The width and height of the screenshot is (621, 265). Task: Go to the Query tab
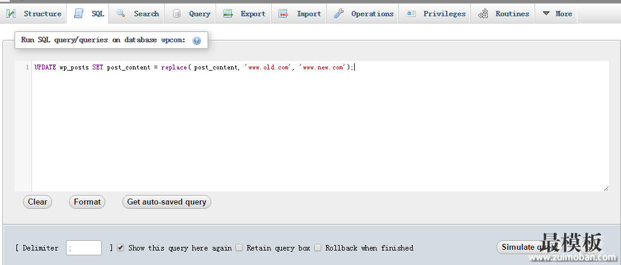[x=191, y=14]
